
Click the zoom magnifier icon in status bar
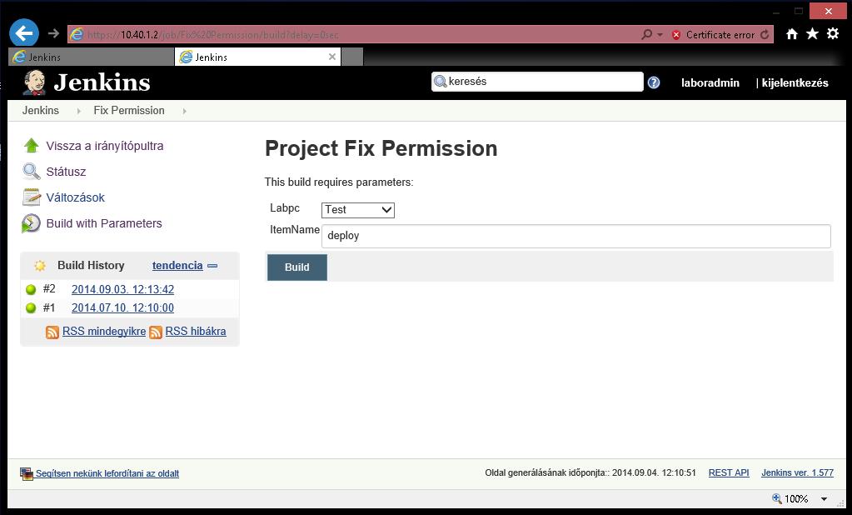[777, 498]
